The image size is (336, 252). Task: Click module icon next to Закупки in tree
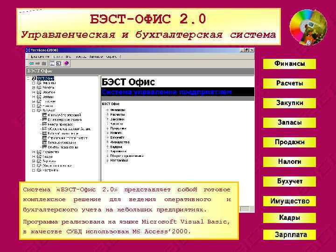coord(39,92)
